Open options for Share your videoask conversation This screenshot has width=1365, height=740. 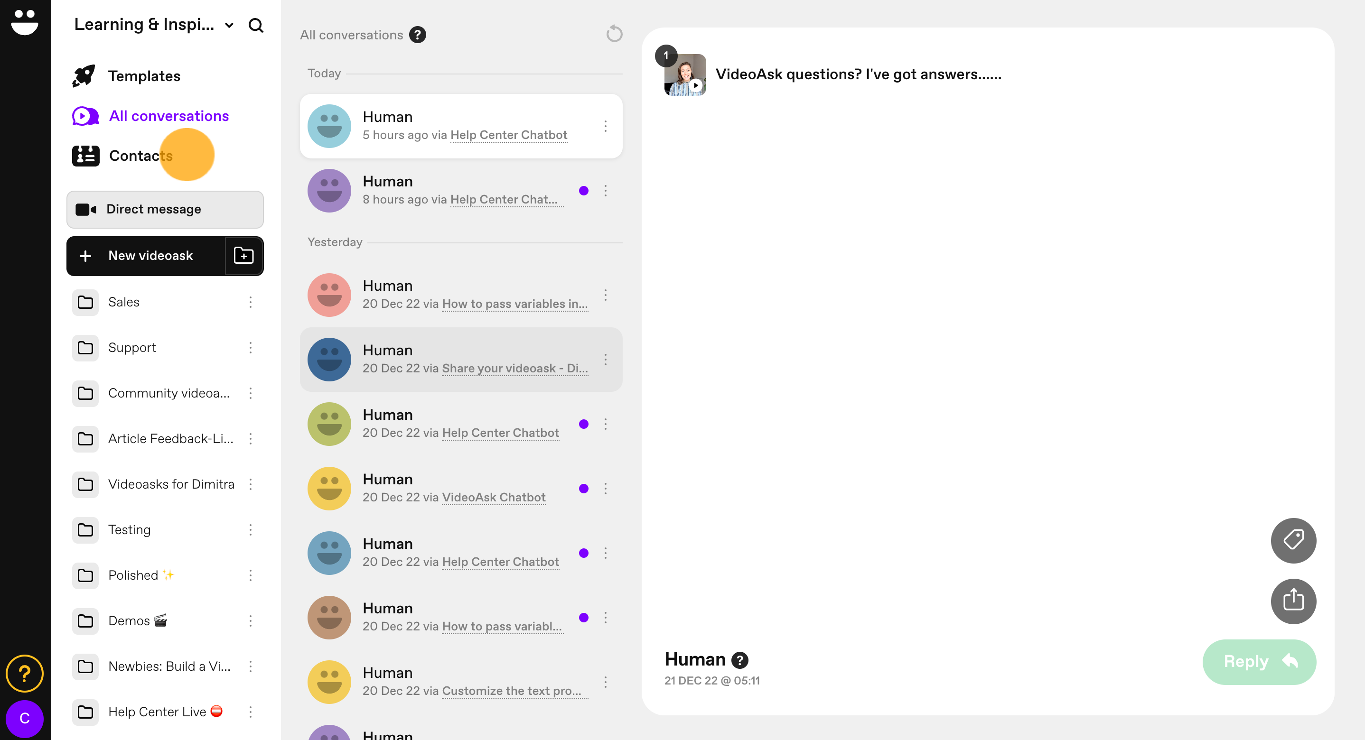606,360
